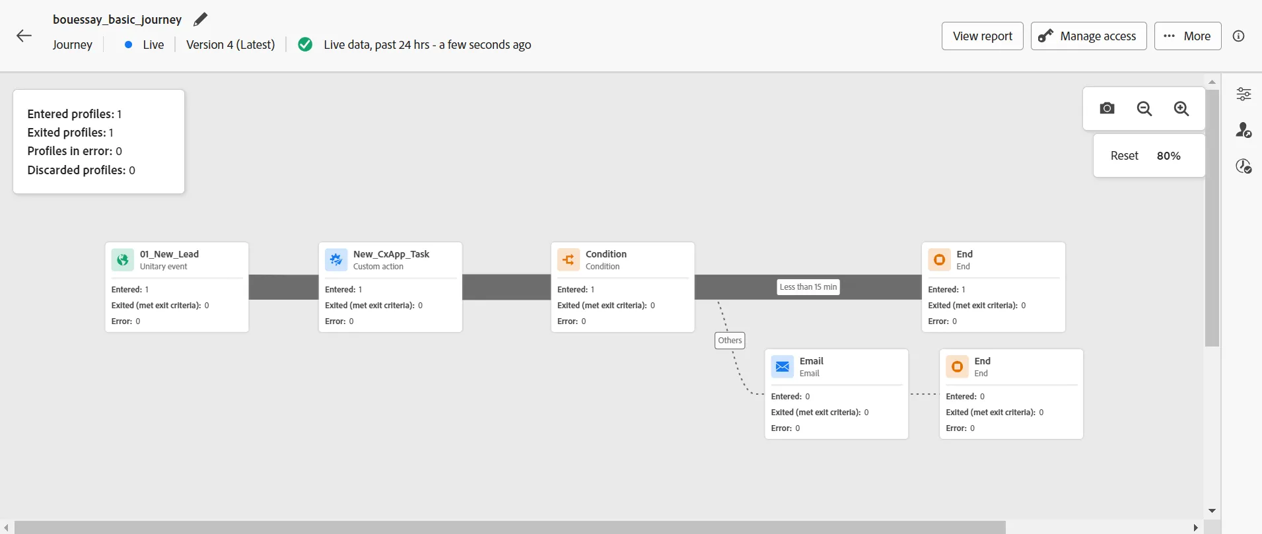Click the scroll right arrow

(x=1196, y=527)
